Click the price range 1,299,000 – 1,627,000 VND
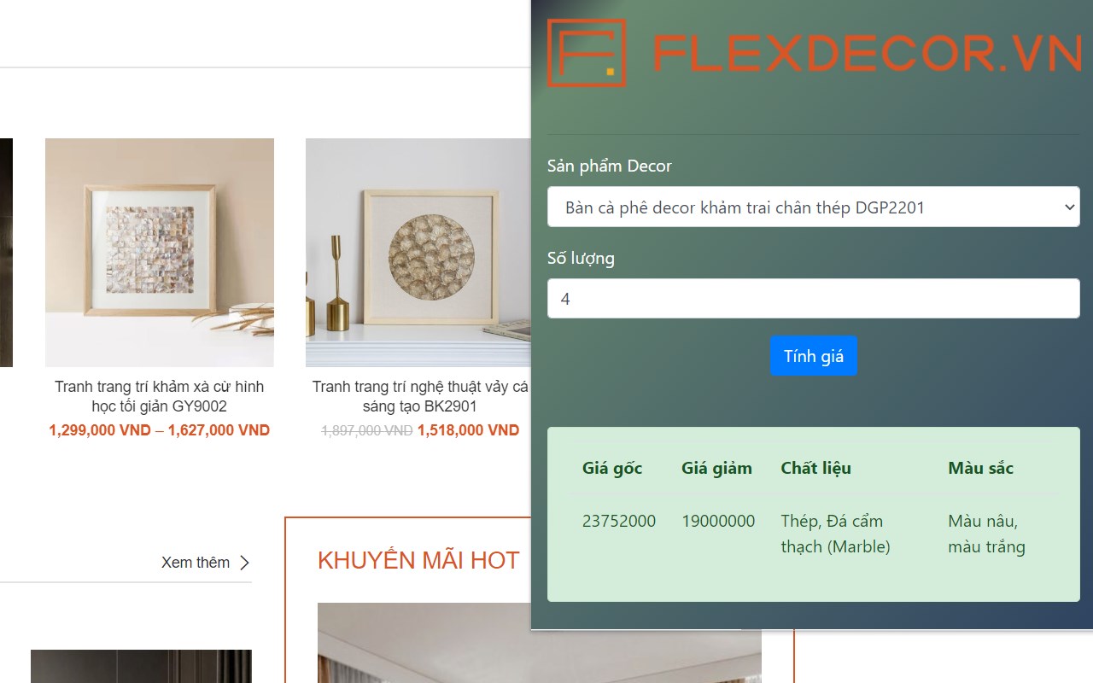This screenshot has width=1093, height=683. (x=160, y=430)
